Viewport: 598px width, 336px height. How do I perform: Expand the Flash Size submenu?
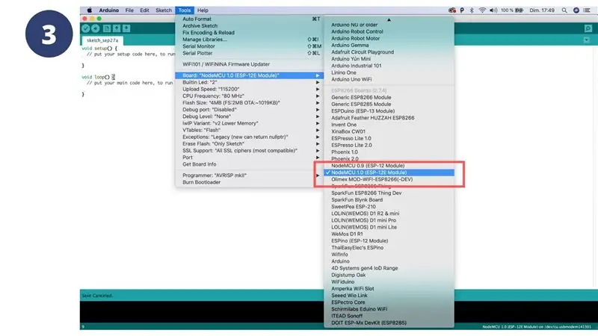(x=250, y=102)
